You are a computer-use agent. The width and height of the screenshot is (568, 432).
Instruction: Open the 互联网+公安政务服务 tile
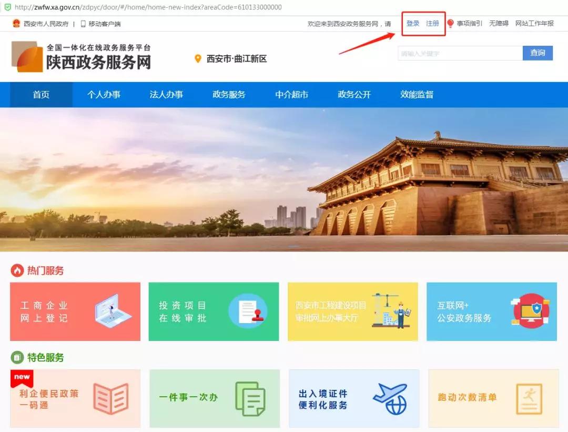coord(491,312)
